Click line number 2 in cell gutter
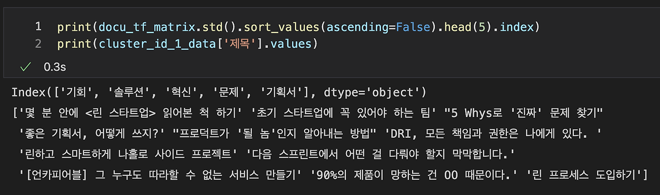Image resolution: width=660 pixels, height=195 pixels. (38, 44)
